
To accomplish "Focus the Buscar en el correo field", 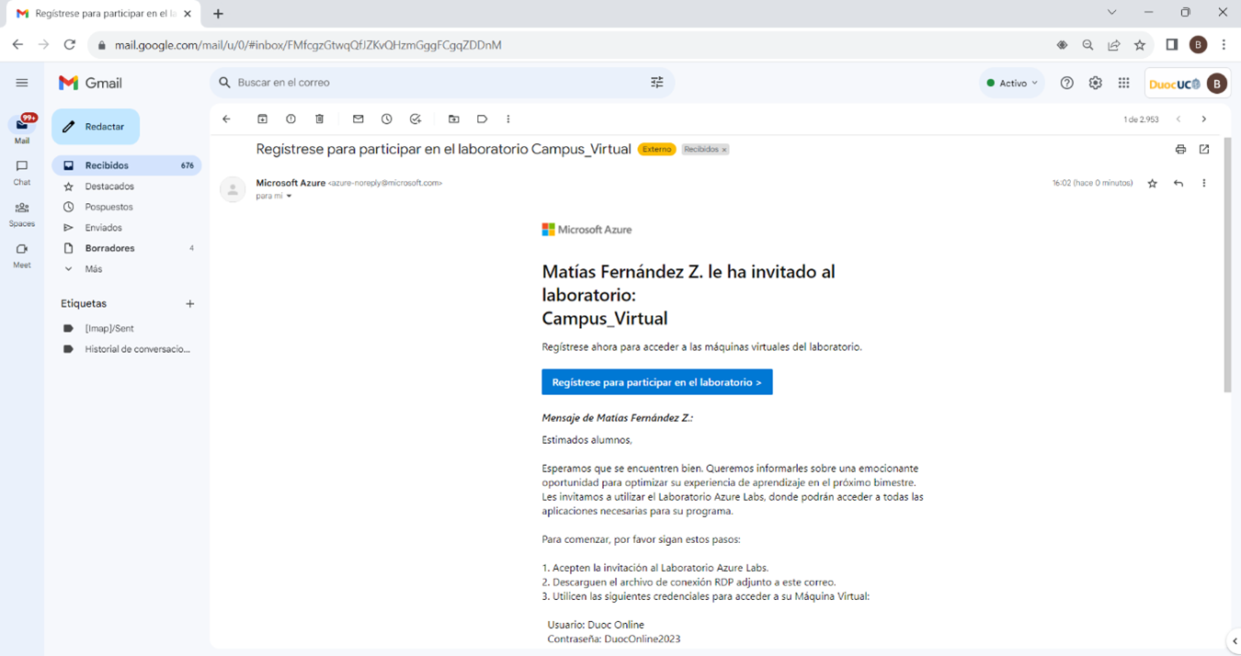I will pyautogui.click(x=441, y=83).
